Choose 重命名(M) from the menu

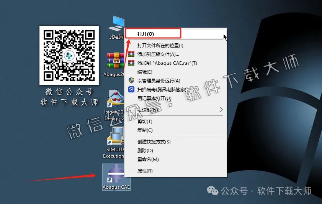click(176, 160)
